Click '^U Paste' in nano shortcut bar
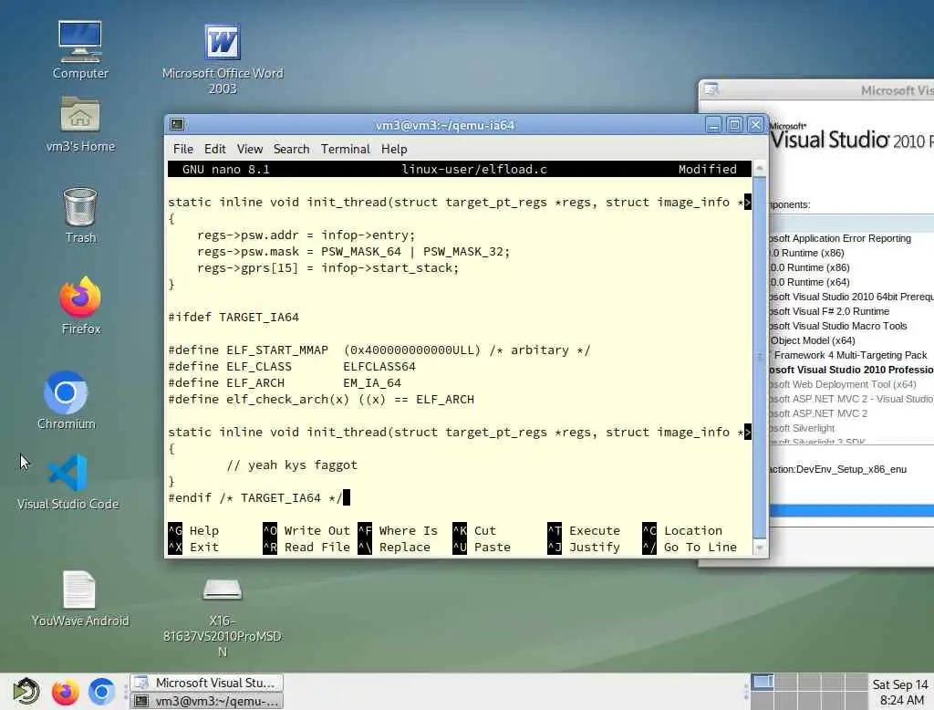Image resolution: width=934 pixels, height=710 pixels. [482, 548]
